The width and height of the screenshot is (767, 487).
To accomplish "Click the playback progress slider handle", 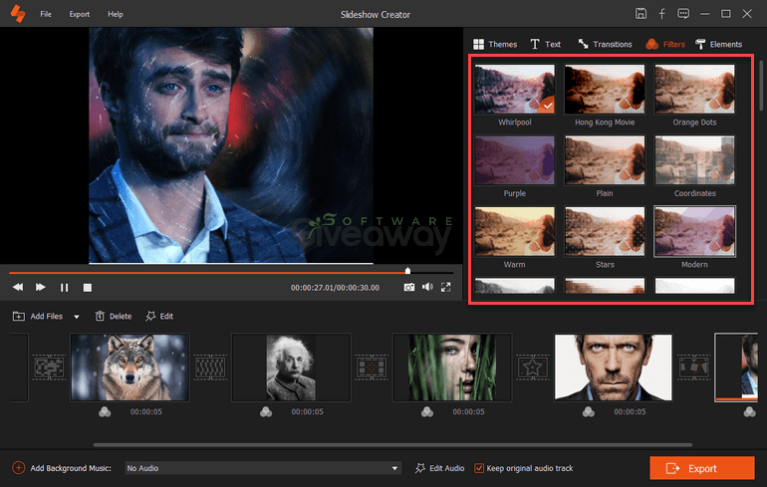I will 407,271.
